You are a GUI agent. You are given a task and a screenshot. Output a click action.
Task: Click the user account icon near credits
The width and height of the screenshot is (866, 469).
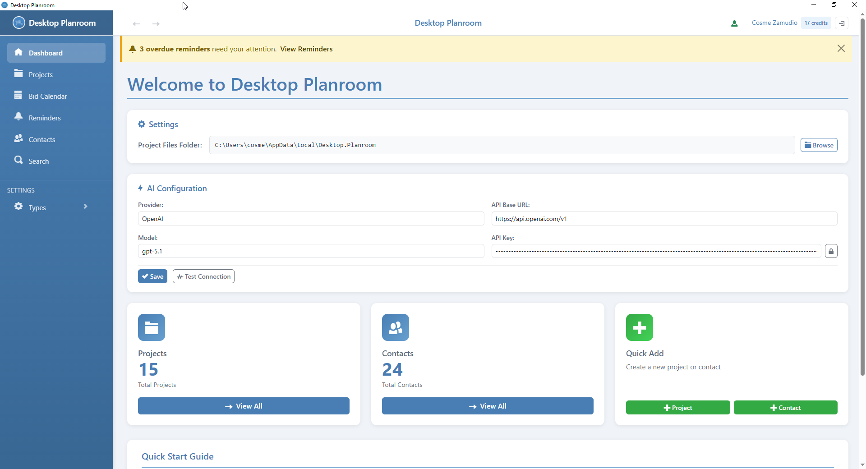click(x=734, y=23)
